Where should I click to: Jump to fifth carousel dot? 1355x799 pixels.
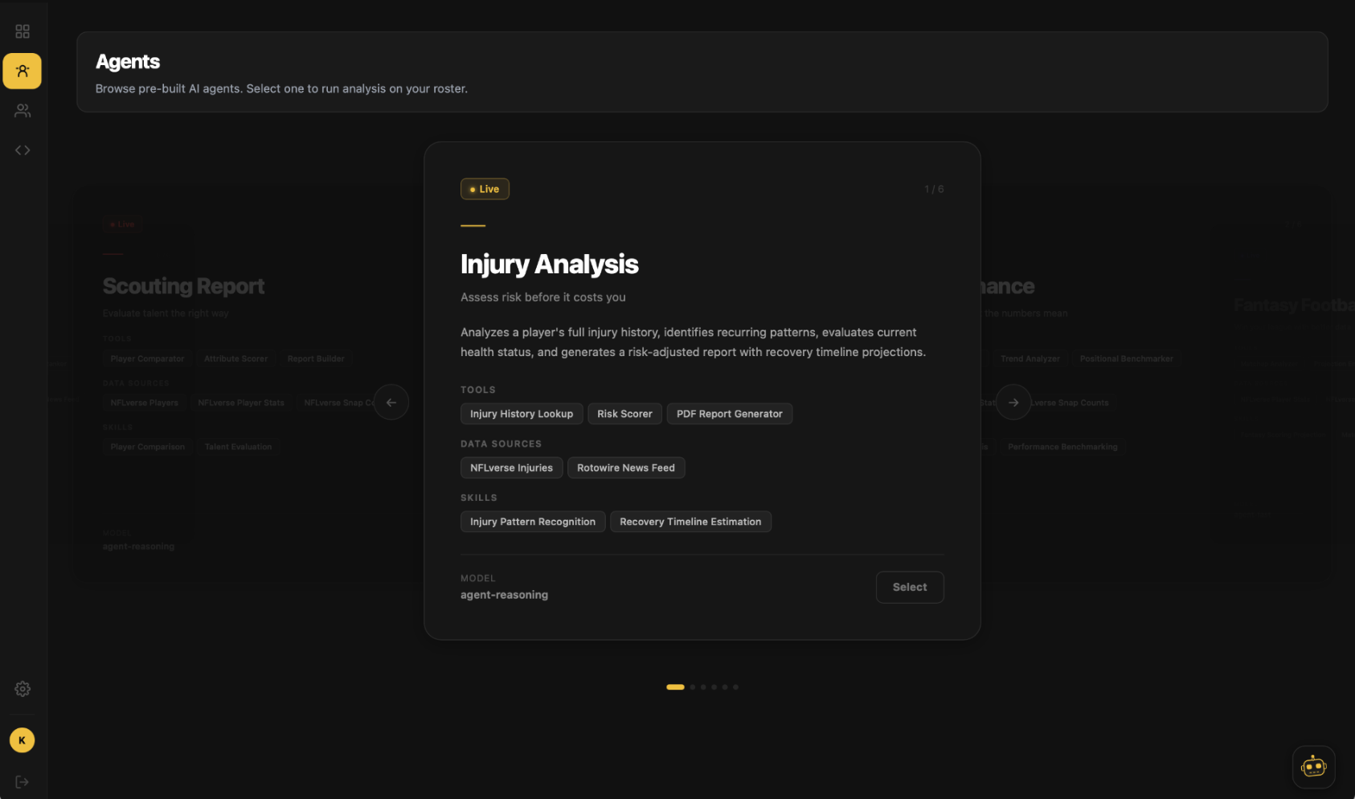(x=725, y=687)
